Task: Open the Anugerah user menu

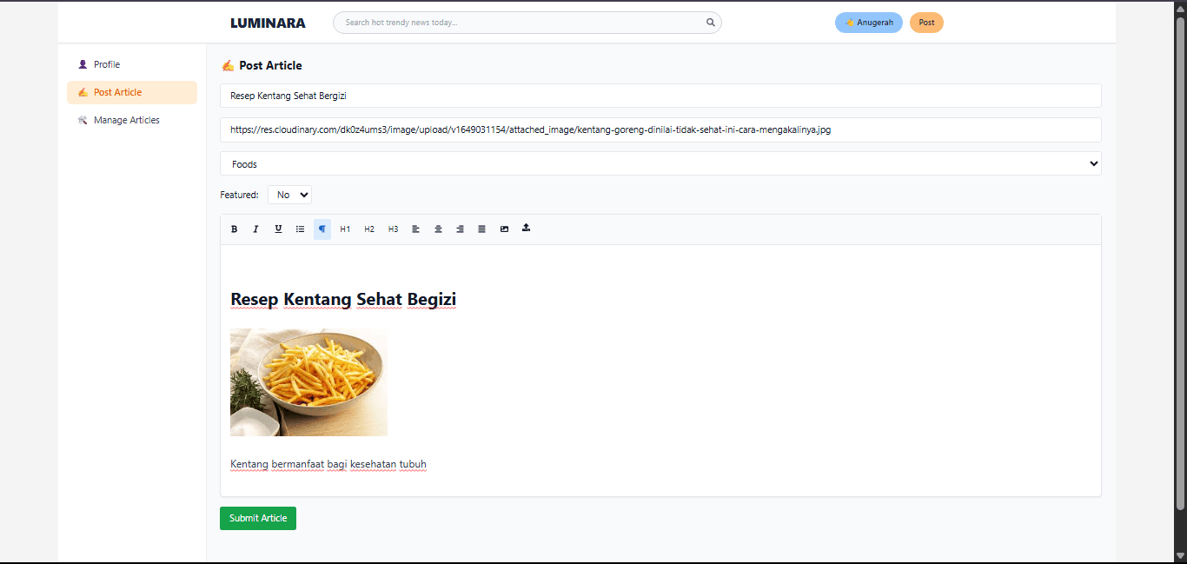Action: (x=869, y=23)
